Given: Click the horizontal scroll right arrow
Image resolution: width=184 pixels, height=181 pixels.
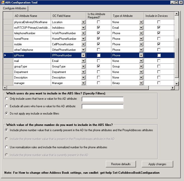Looking at the screenshot, I should tap(172, 88).
